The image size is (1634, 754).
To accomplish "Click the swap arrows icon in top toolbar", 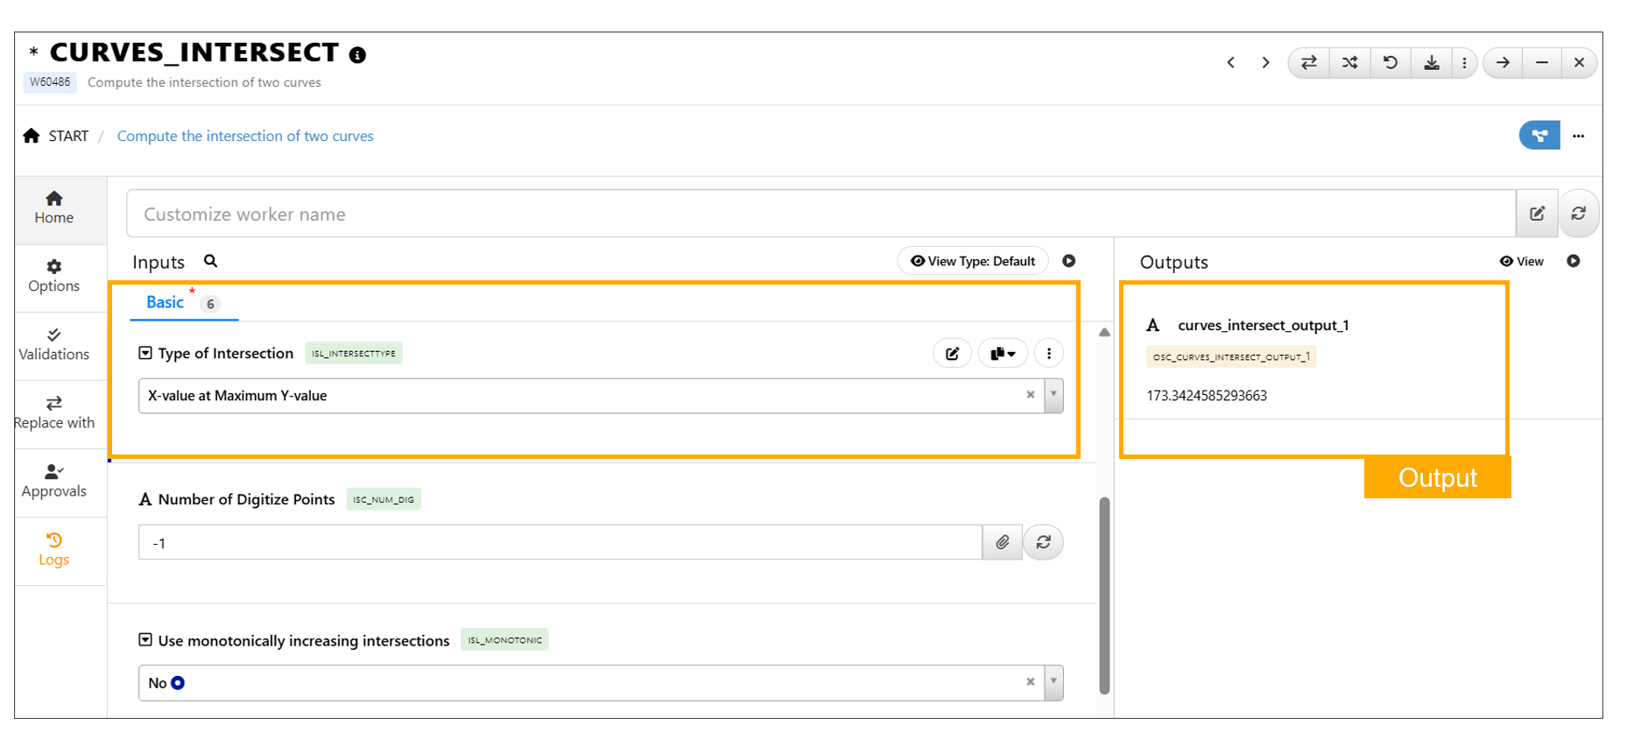I will pyautogui.click(x=1308, y=63).
